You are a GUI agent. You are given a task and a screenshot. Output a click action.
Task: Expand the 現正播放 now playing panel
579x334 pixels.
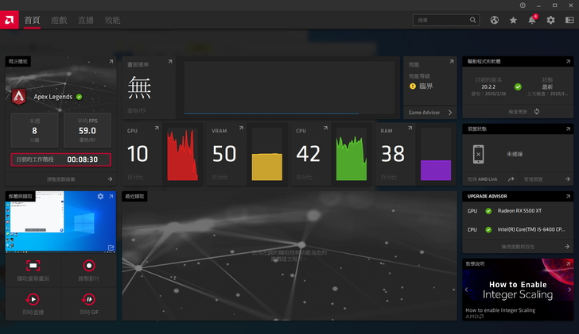(111, 62)
